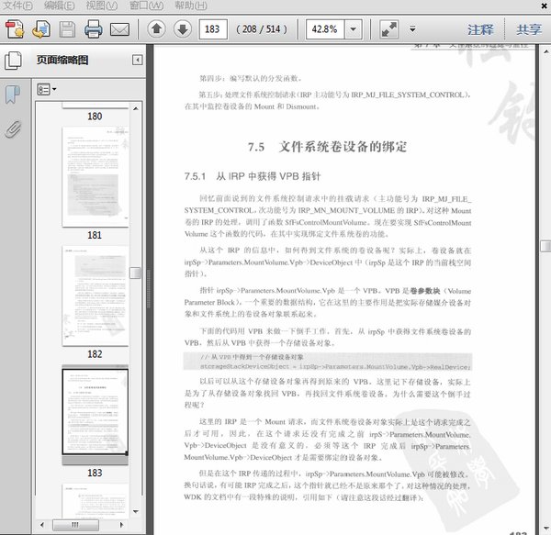Viewport: 551px width, 535px height.
Task: Toggle full-screen fit view icon
Action: click(389, 29)
